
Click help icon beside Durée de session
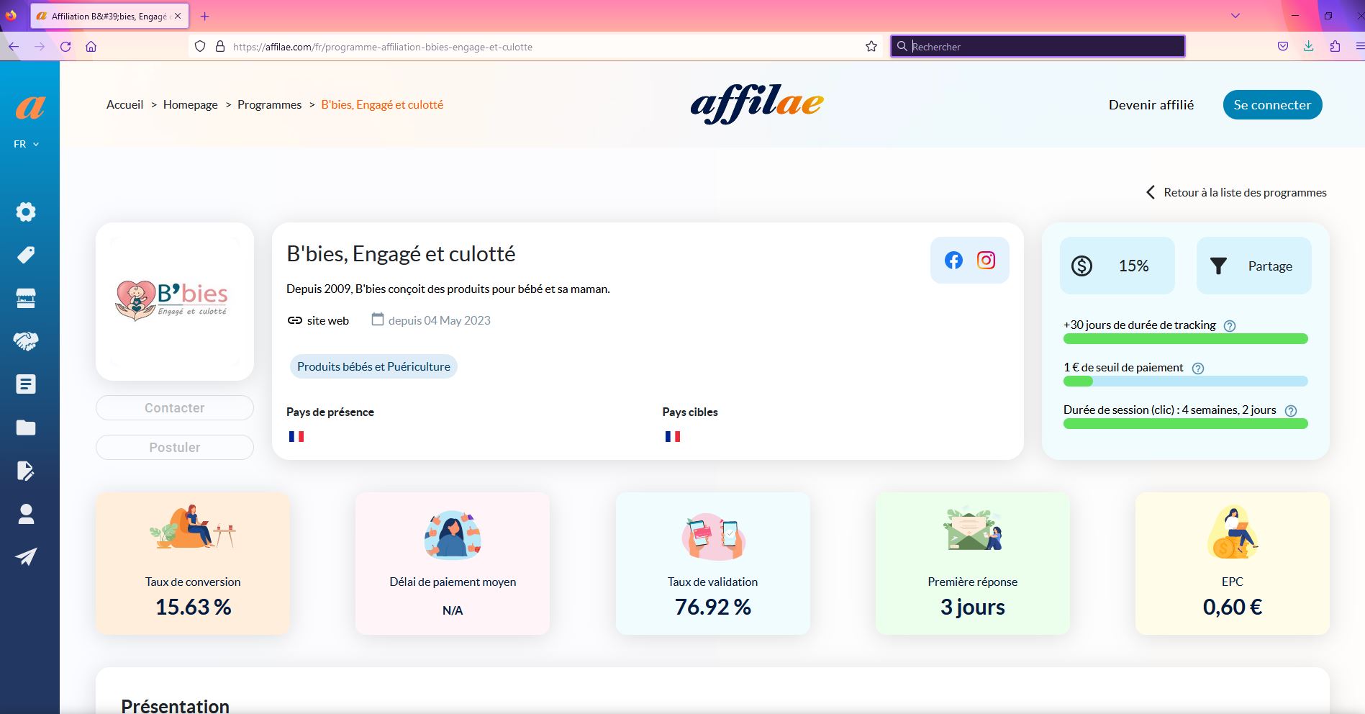[1291, 410]
